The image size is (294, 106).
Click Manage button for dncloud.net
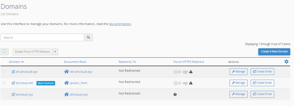coord(239,83)
